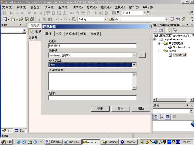Switch to the 起始页 document tab
This screenshot has width=194, height=145.
click(x=35, y=25)
